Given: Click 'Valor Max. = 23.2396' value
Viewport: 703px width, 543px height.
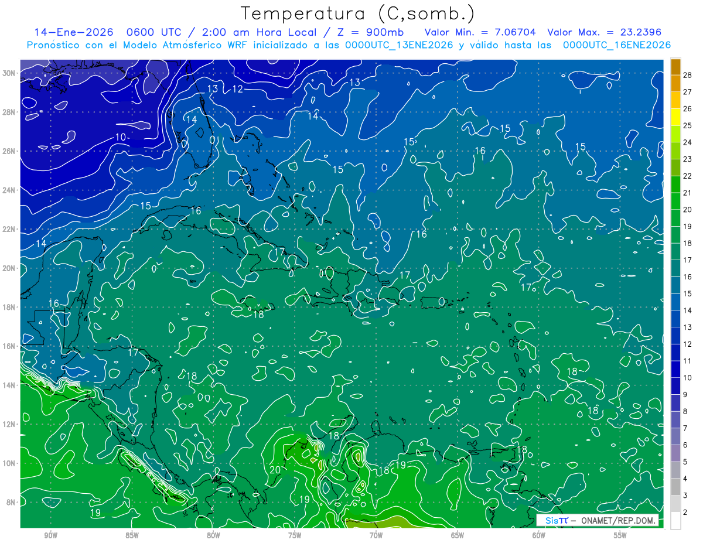Looking at the screenshot, I should pos(605,32).
